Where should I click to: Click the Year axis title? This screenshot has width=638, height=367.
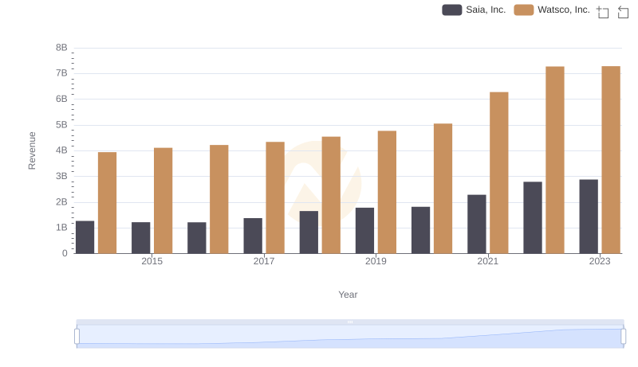348,295
